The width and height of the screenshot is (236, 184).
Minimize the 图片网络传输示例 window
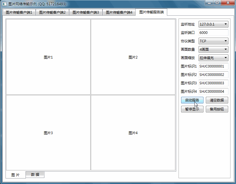coord(209,3)
